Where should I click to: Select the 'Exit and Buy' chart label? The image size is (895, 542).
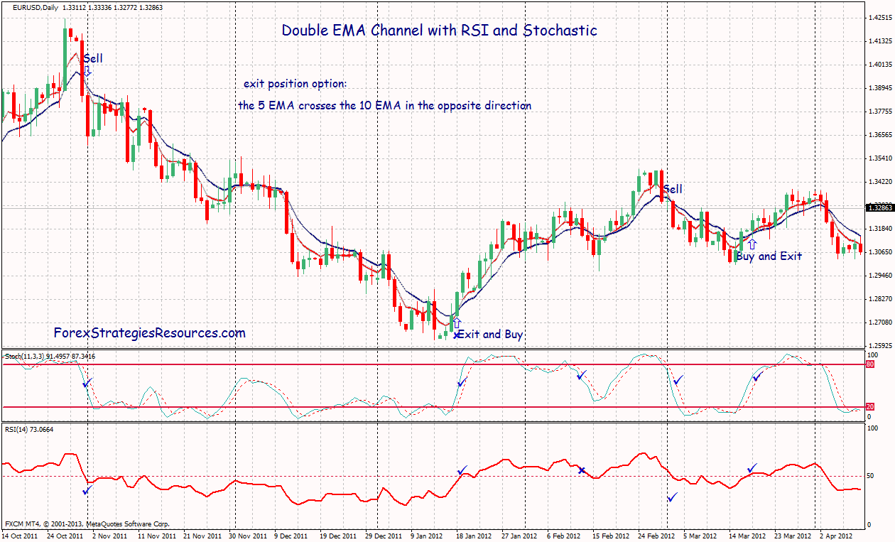pyautogui.click(x=490, y=334)
